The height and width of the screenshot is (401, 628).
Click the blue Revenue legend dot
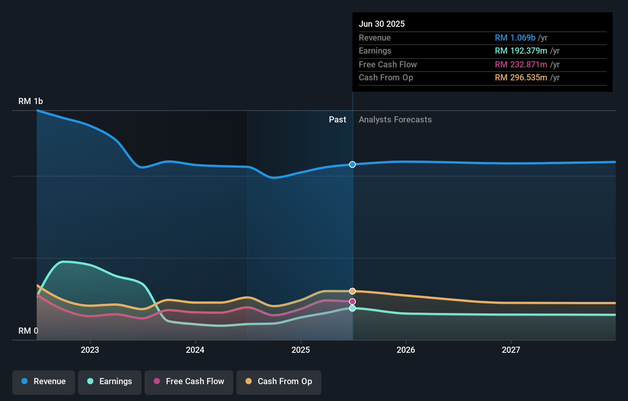(25, 381)
